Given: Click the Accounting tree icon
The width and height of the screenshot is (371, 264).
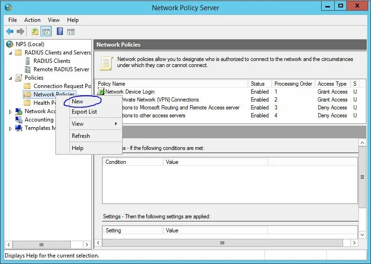Looking at the screenshot, I should pos(19,119).
